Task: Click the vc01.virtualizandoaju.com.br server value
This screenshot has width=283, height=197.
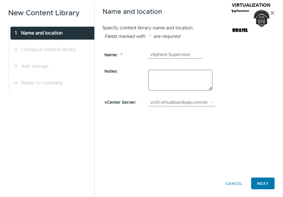Action: pos(179,102)
